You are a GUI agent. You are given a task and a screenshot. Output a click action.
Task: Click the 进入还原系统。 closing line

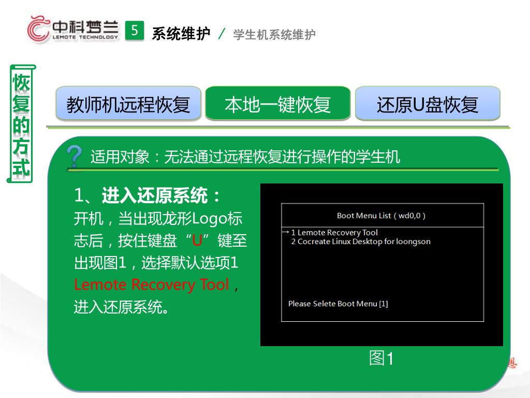coord(121,307)
